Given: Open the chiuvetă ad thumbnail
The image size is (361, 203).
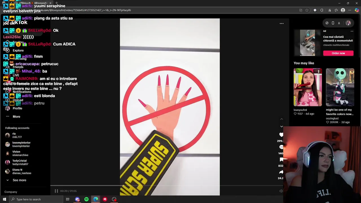Looking at the screenshot, I should coord(307,43).
